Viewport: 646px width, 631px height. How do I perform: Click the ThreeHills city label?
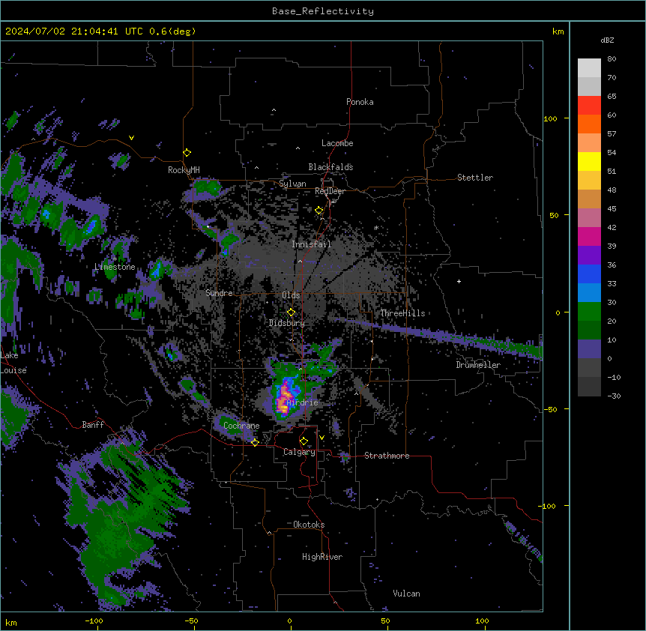[x=402, y=313]
